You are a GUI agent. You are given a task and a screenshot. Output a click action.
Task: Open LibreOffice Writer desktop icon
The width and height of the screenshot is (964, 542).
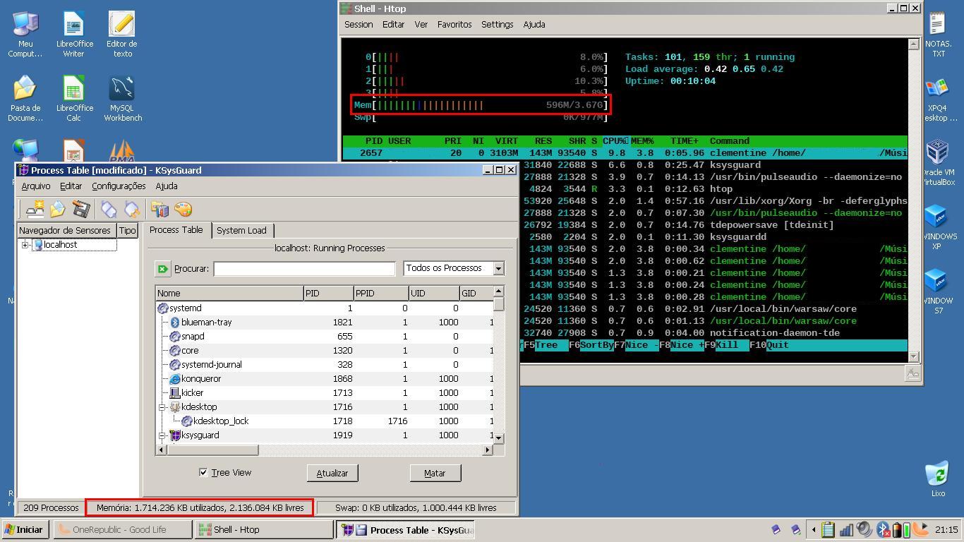point(73,35)
